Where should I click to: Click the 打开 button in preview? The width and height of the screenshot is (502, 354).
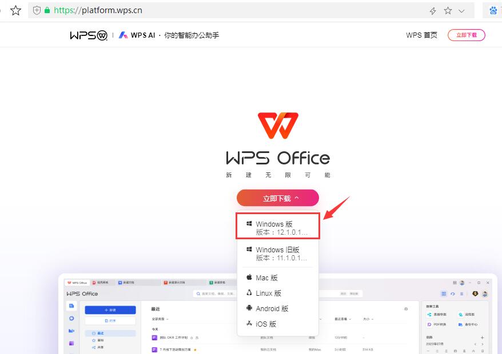click(110, 320)
